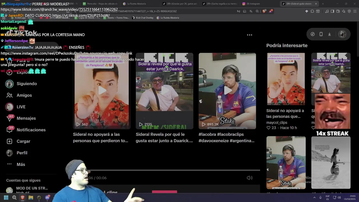Open the TikTok profile avatar menu
The image size is (359, 202).
[x=342, y=34]
